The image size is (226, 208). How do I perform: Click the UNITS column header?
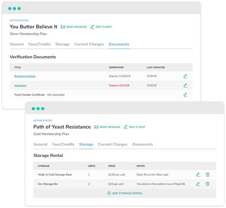[92, 166]
